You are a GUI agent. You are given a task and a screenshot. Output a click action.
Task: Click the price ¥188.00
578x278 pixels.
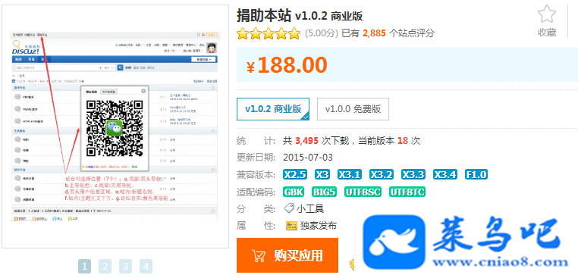(x=287, y=65)
